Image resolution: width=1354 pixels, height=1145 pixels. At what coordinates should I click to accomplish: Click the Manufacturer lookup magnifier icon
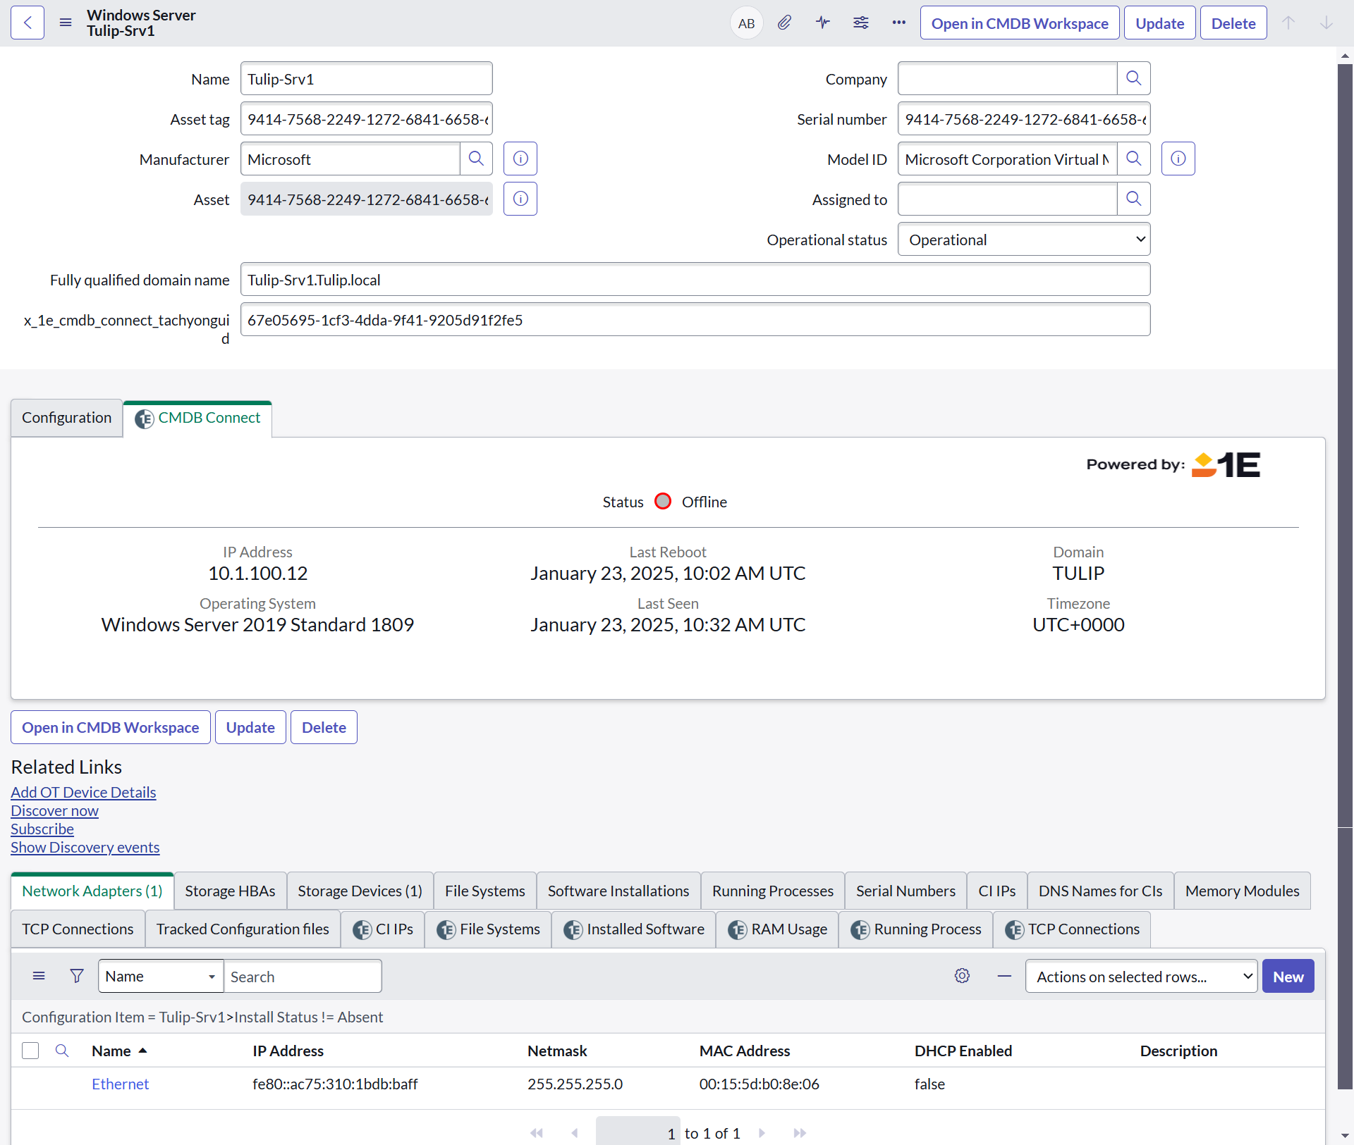476,159
